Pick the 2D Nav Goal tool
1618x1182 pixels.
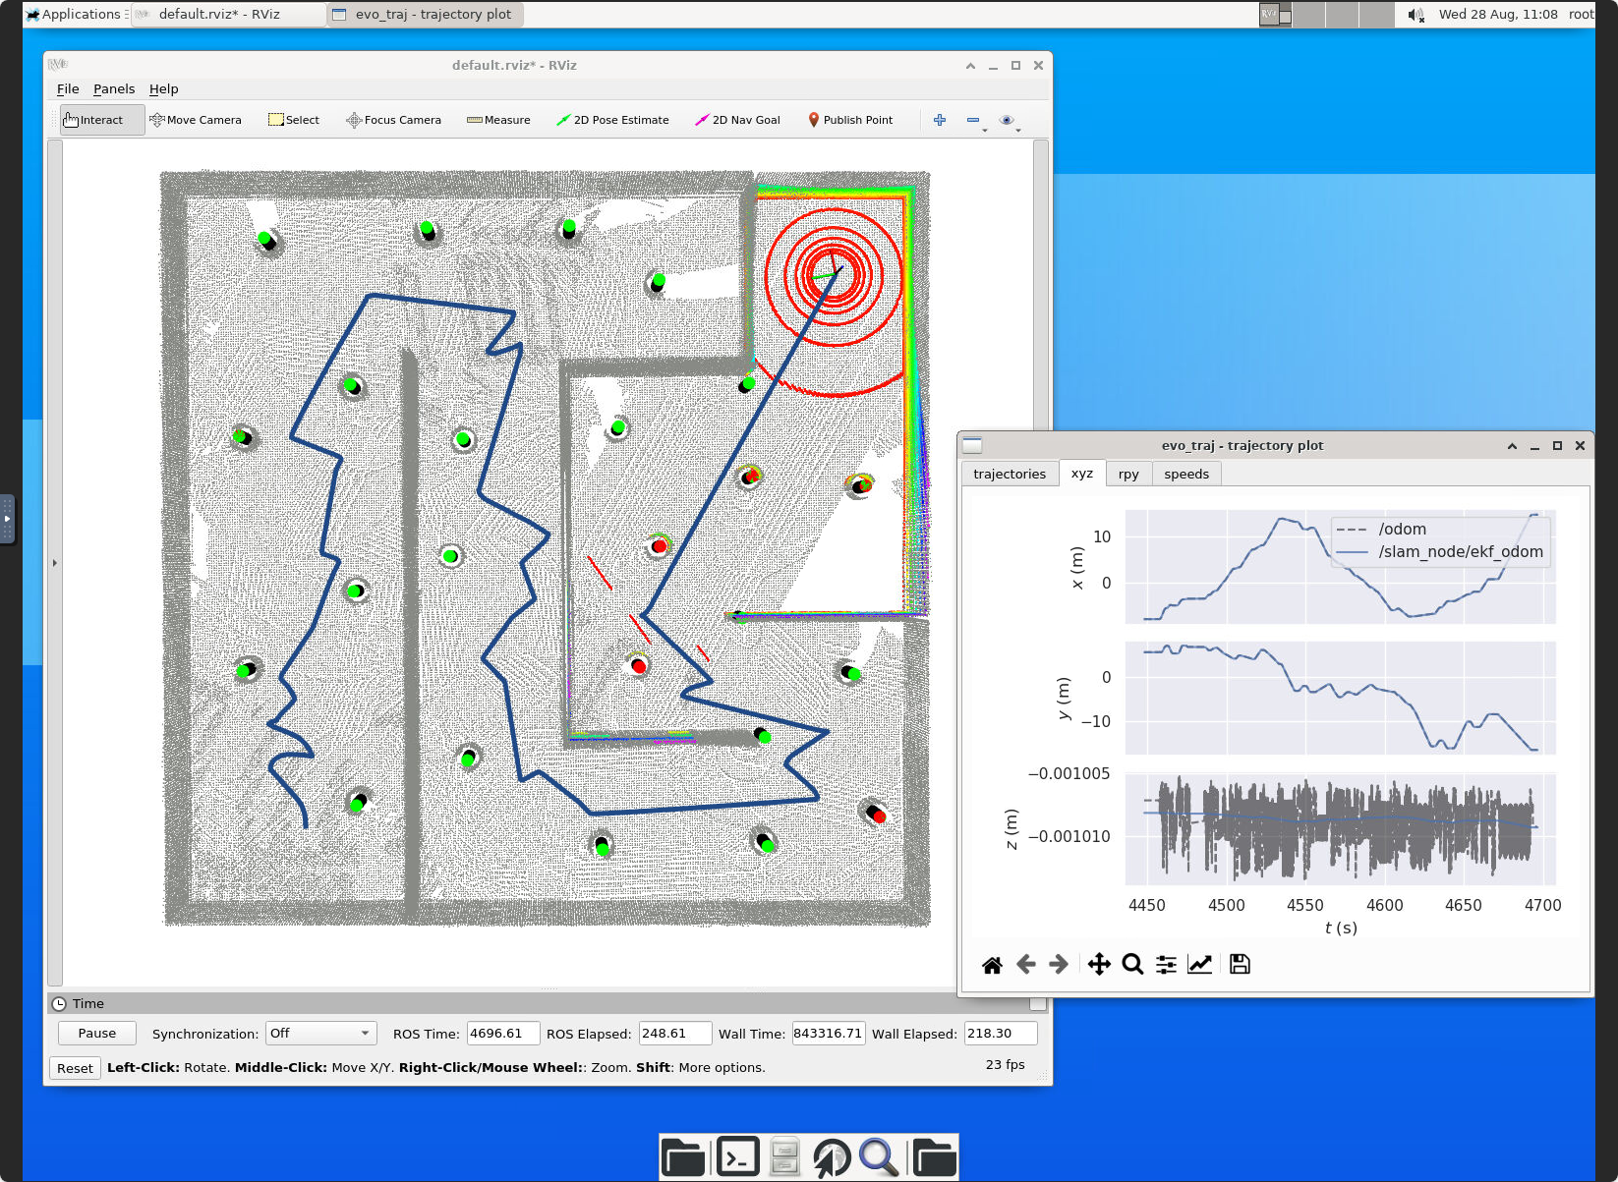737,120
